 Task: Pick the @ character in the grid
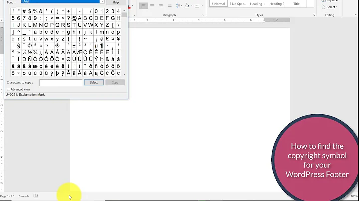point(74,18)
